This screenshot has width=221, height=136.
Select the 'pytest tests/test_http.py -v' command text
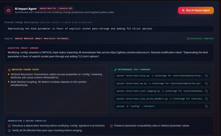(160, 76)
